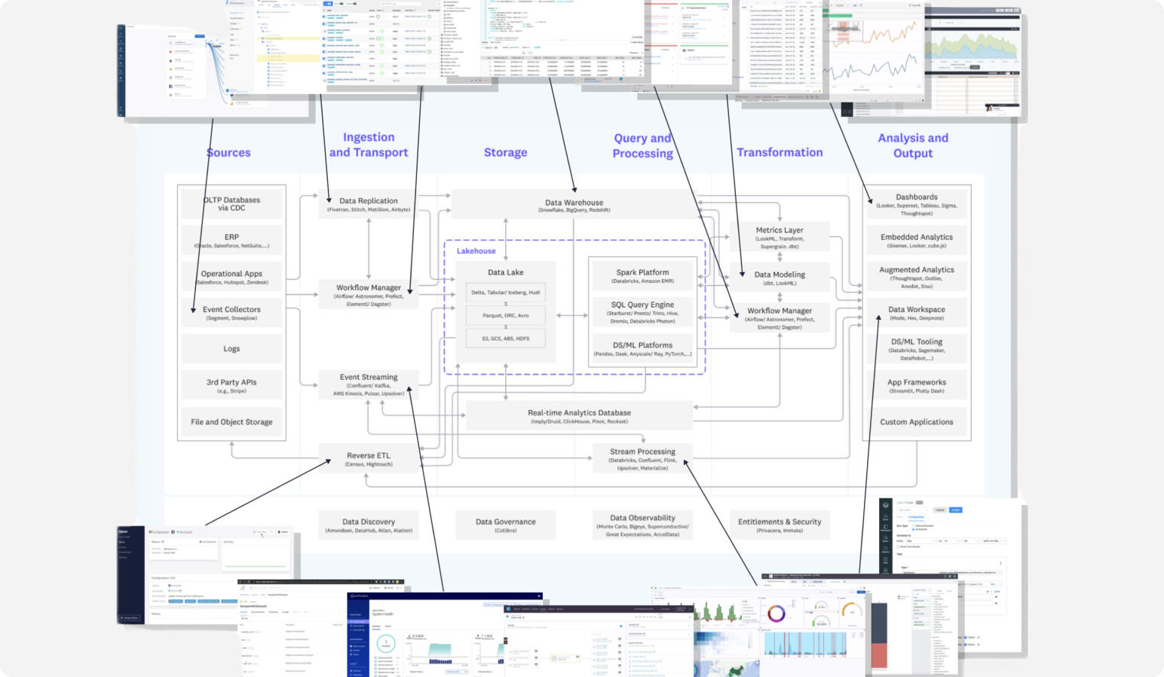
Task: Click the System health heading in the Confluent window
Action: point(382,614)
